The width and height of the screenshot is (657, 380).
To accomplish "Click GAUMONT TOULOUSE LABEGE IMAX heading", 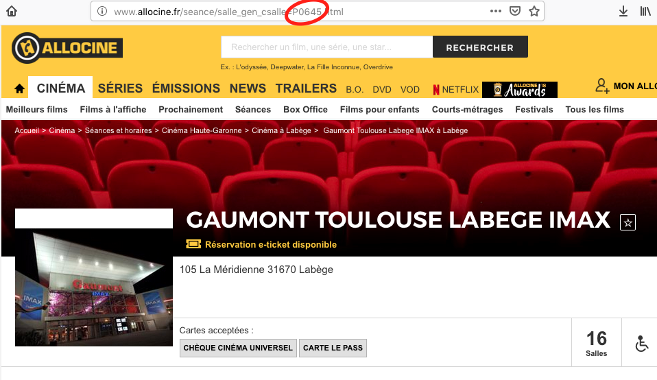I will [398, 219].
